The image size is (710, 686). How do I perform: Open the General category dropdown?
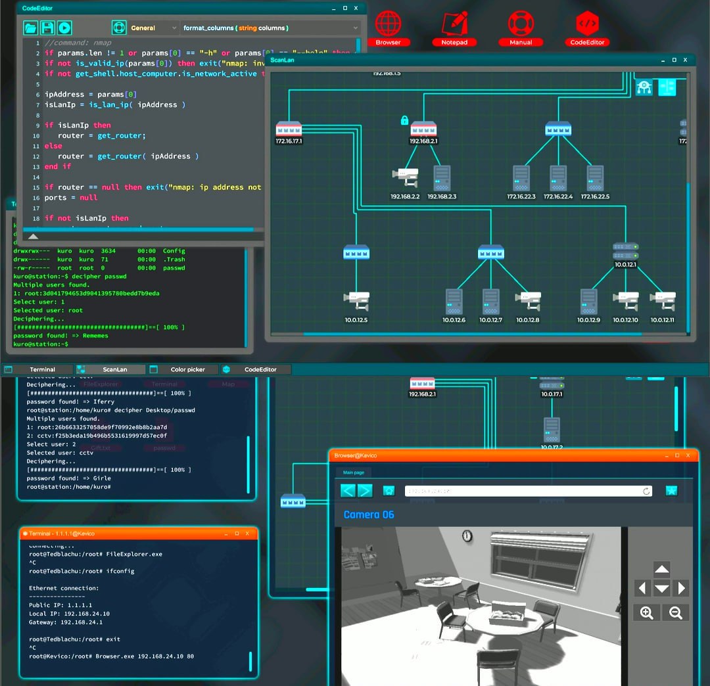[x=153, y=28]
